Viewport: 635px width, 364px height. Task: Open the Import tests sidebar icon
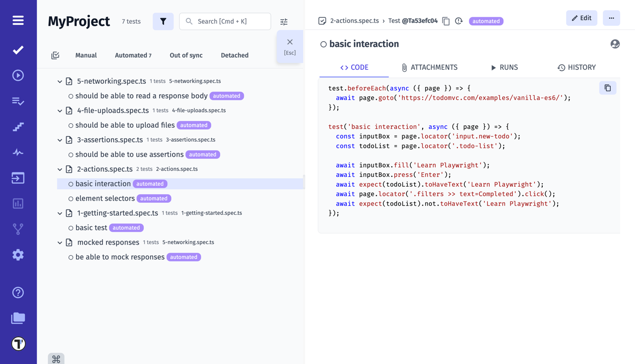[18, 178]
